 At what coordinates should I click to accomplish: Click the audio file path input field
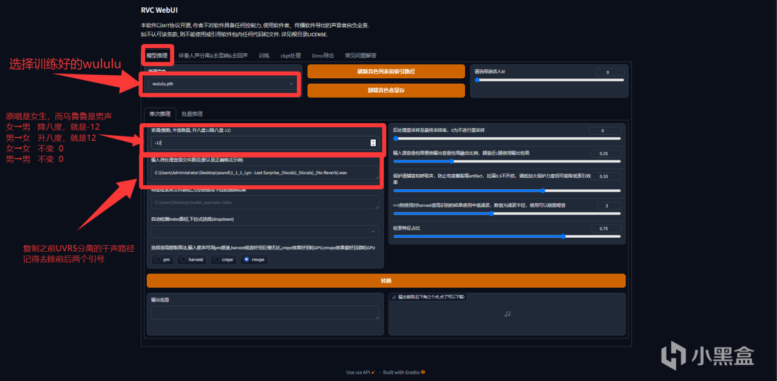pyautogui.click(x=265, y=173)
